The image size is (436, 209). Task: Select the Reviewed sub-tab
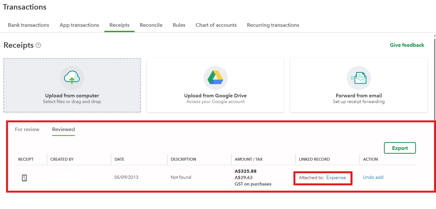click(63, 129)
